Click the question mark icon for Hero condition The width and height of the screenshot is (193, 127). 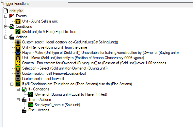click(x=18, y=32)
